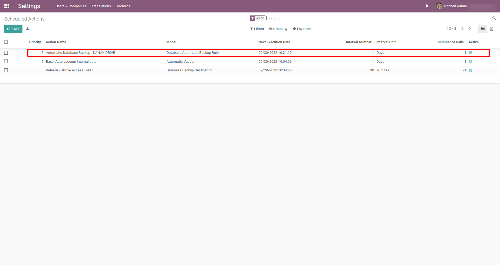500x265 pixels.
Task: Open Automatic Database Backup - KANAK DRIVE
Action: pyautogui.click(x=80, y=53)
